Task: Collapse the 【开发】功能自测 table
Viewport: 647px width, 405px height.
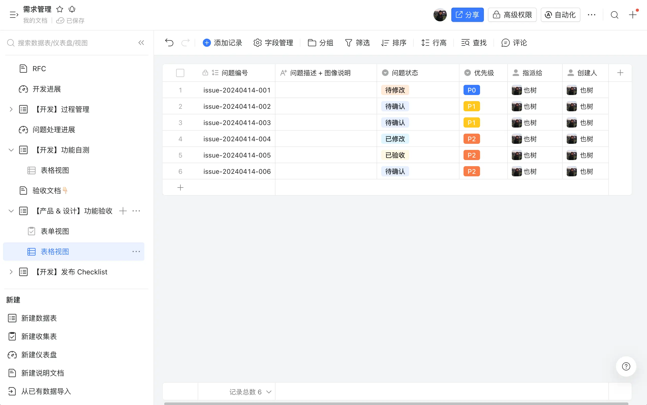Action: pos(11,150)
